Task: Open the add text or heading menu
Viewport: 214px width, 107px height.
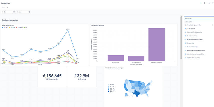Action: 205,3
